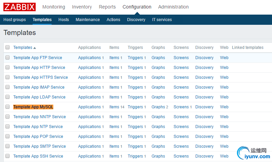Switch to IT services tab

click(162, 20)
